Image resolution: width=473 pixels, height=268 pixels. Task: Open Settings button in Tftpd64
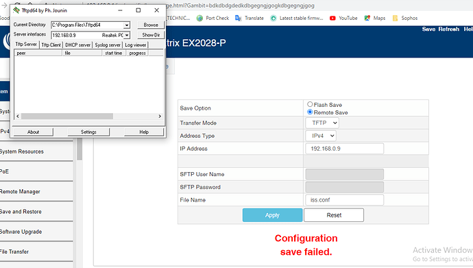(x=88, y=132)
